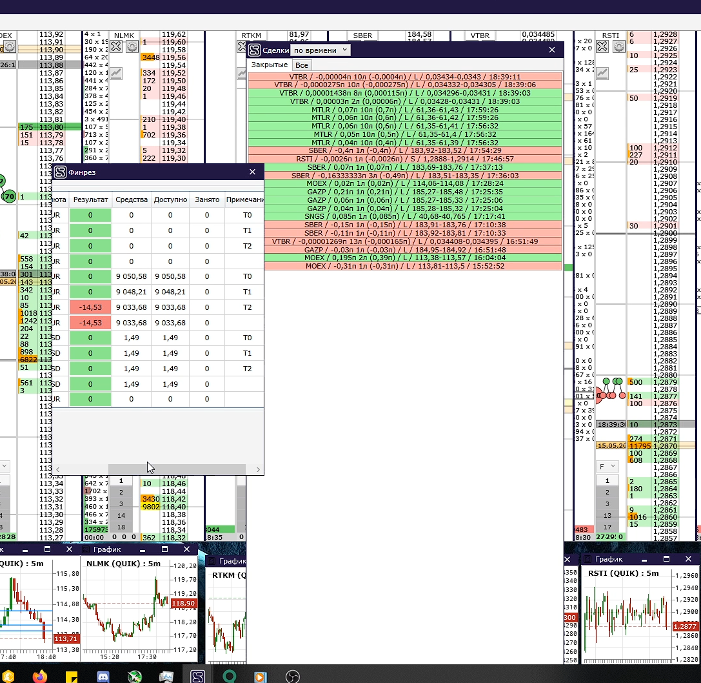Close the Финрез window
Viewport: 701px width, 683px height.
coord(252,172)
